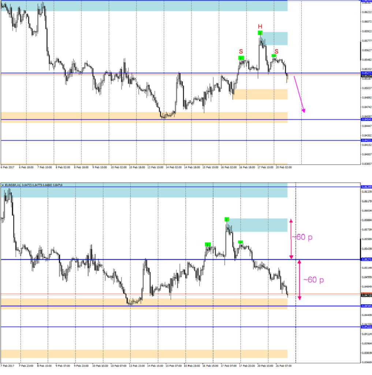Click the 0.85439 price axis label
The height and width of the screenshot is (375, 372).
pyautogui.click(x=367, y=249)
